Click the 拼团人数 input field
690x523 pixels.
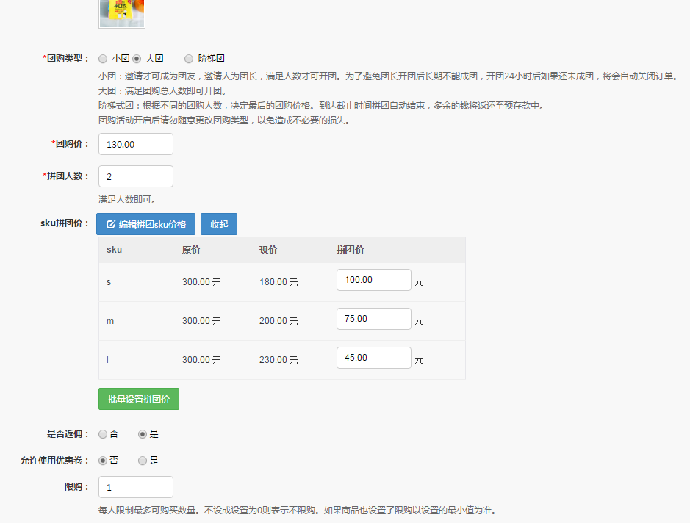[135, 176]
